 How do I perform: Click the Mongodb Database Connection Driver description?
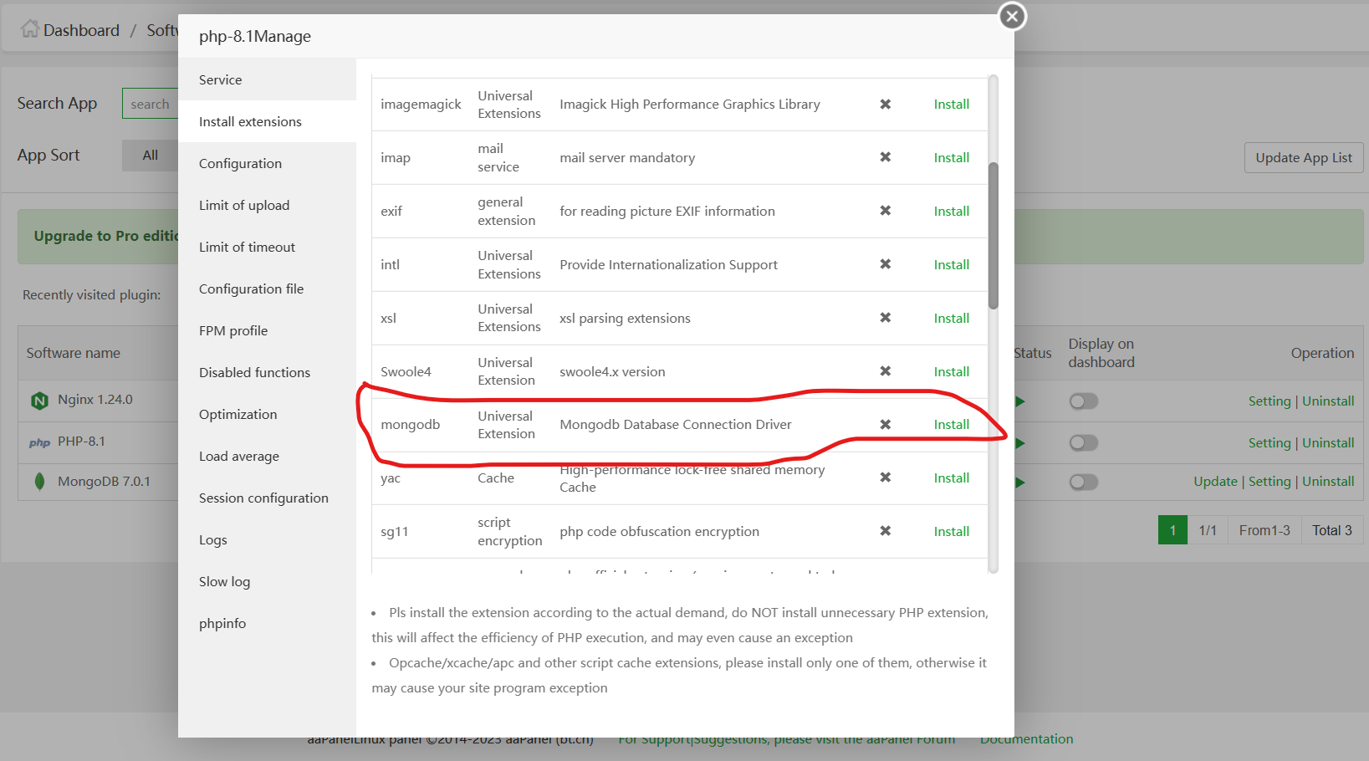(676, 424)
